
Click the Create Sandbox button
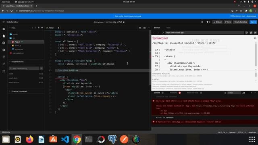241,22
